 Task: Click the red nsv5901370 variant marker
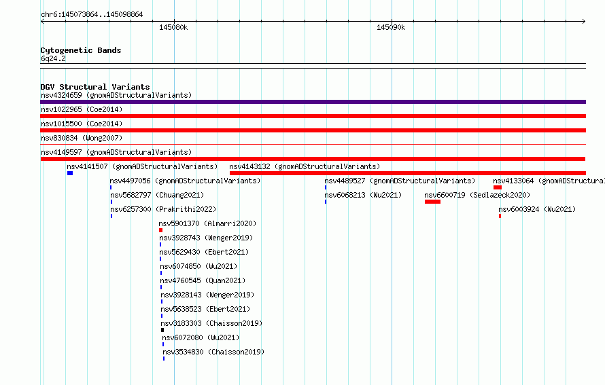[160, 230]
